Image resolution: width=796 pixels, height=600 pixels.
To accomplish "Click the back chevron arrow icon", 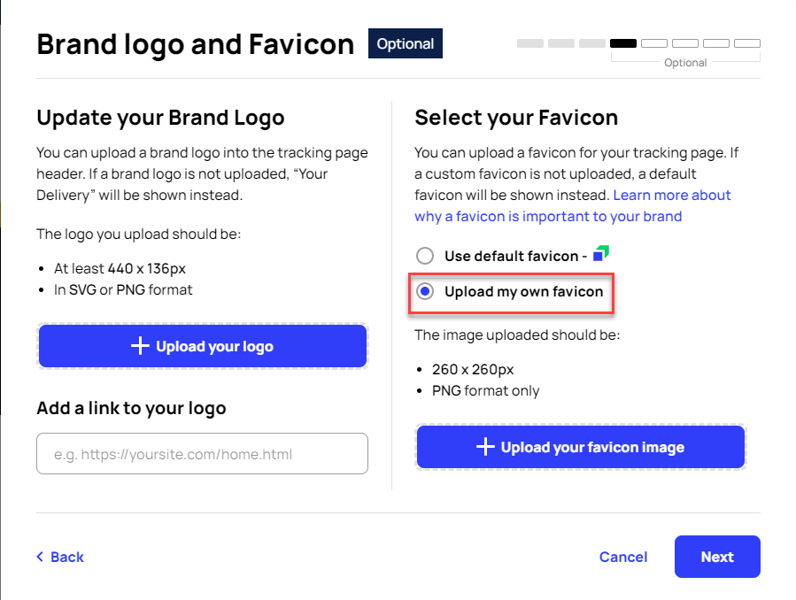I will [x=39, y=557].
